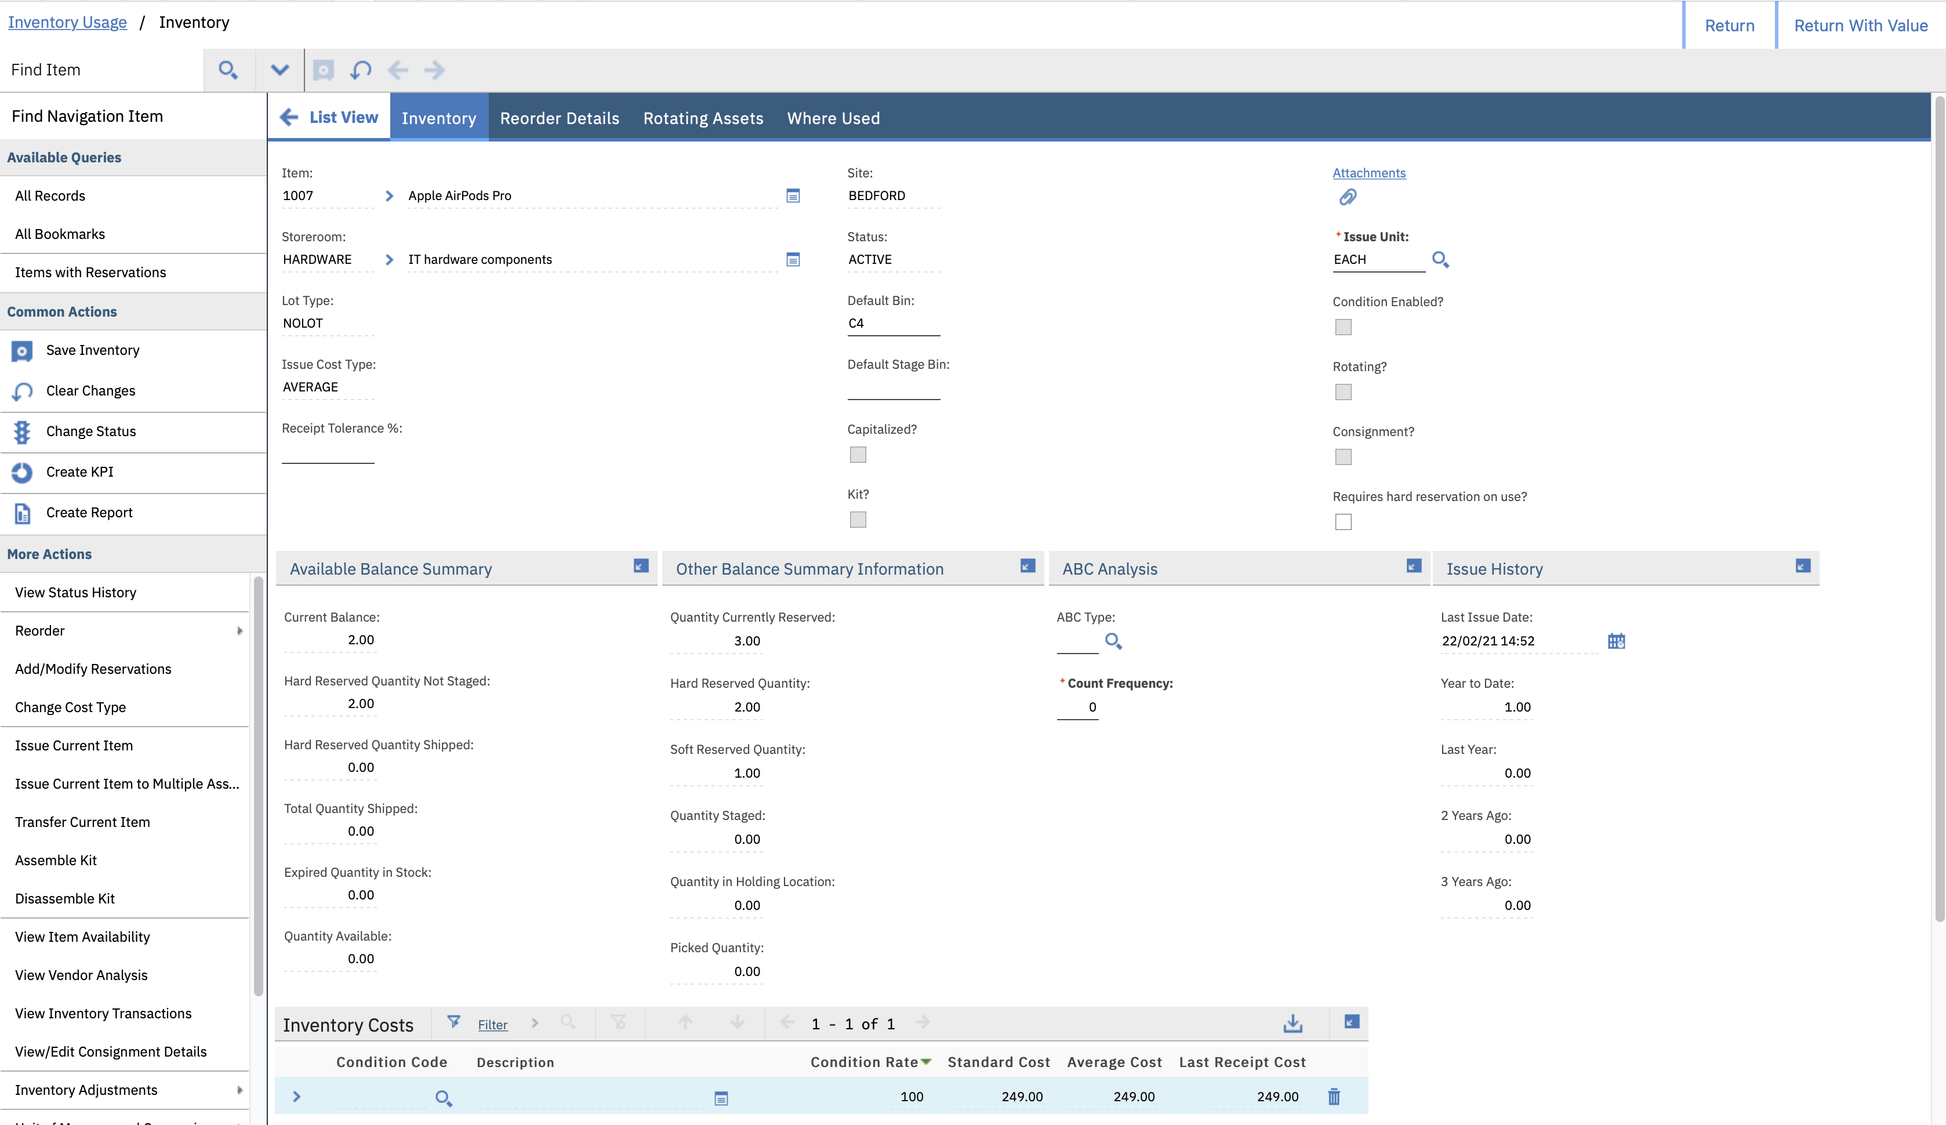This screenshot has width=1946, height=1125.
Task: Expand the chevron next to item 1007
Action: tap(389, 196)
